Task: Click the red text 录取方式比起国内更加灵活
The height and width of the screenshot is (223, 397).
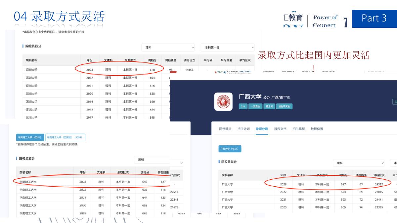Action: [313, 55]
